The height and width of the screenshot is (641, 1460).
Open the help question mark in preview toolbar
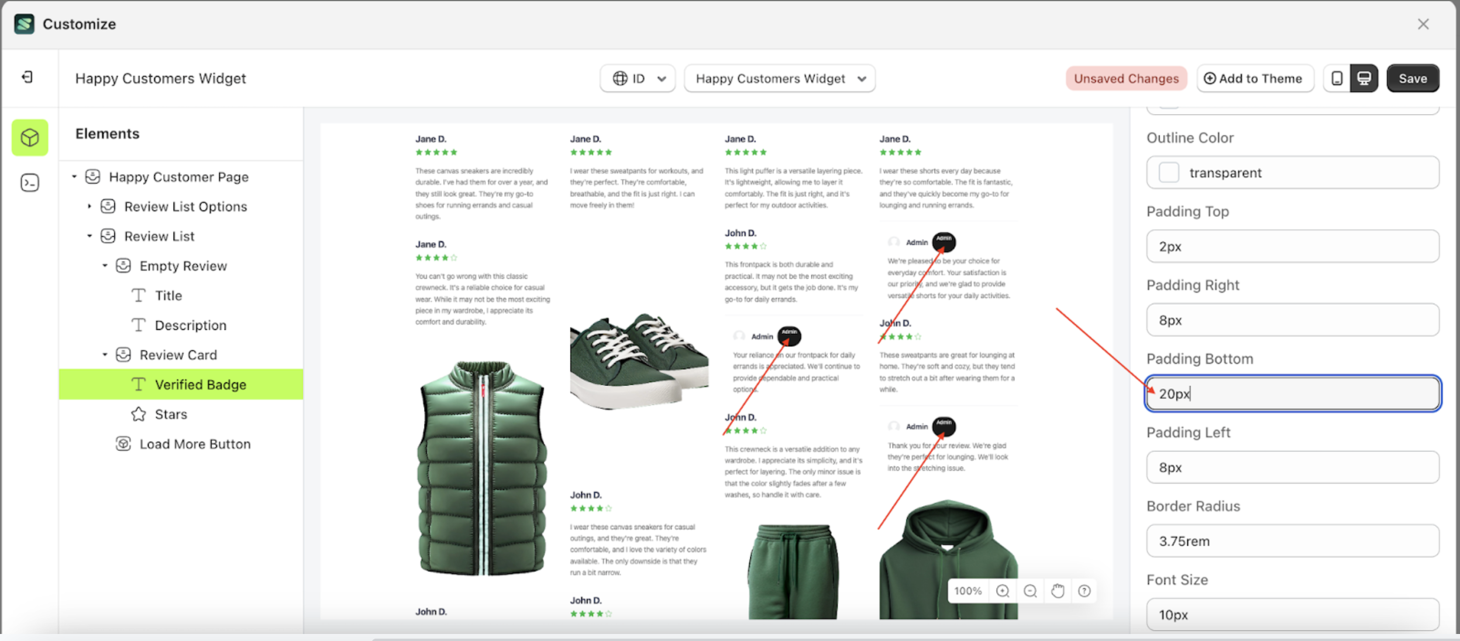click(x=1084, y=591)
